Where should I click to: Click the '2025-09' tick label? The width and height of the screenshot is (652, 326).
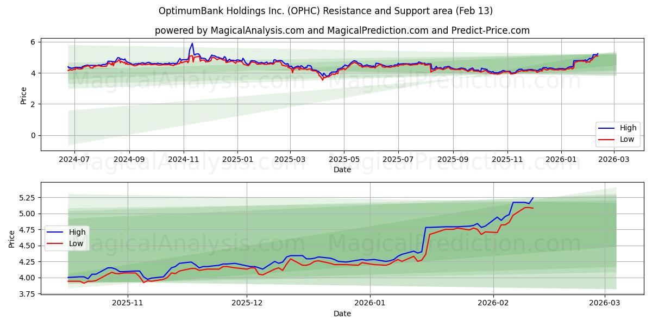pos(453,159)
